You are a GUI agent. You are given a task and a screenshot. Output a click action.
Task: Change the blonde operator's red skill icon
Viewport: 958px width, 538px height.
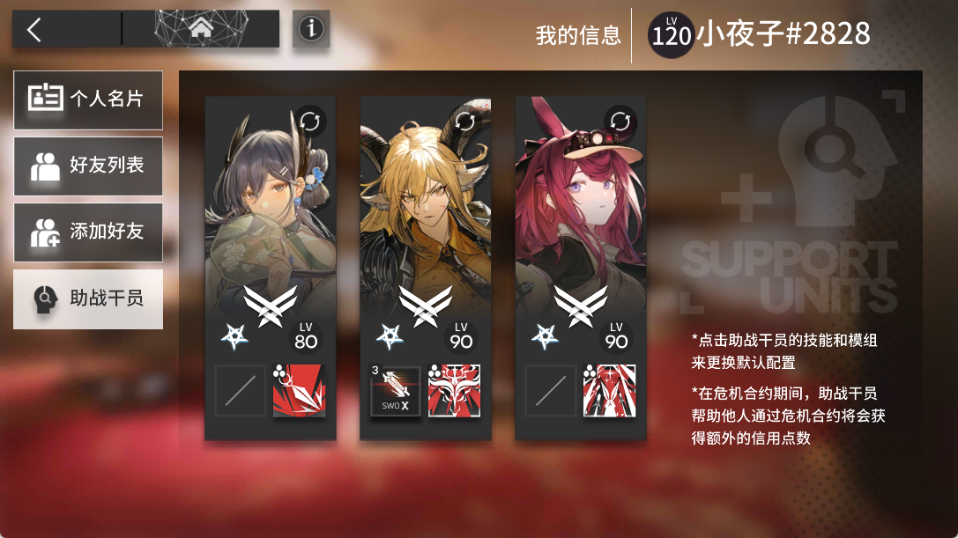(x=454, y=391)
